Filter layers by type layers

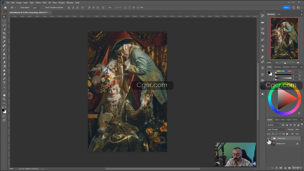pyautogui.click(x=291, y=125)
